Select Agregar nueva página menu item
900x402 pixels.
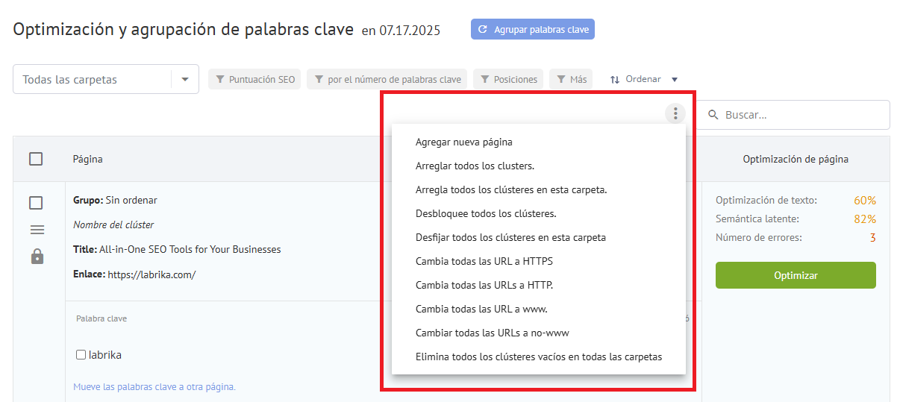(x=538, y=142)
